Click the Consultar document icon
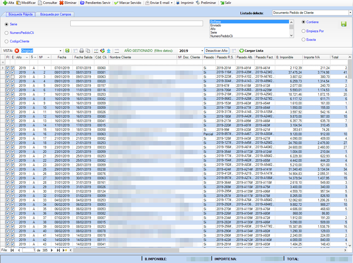This screenshot has width=353, height=263. pyautogui.click(x=40, y=3)
